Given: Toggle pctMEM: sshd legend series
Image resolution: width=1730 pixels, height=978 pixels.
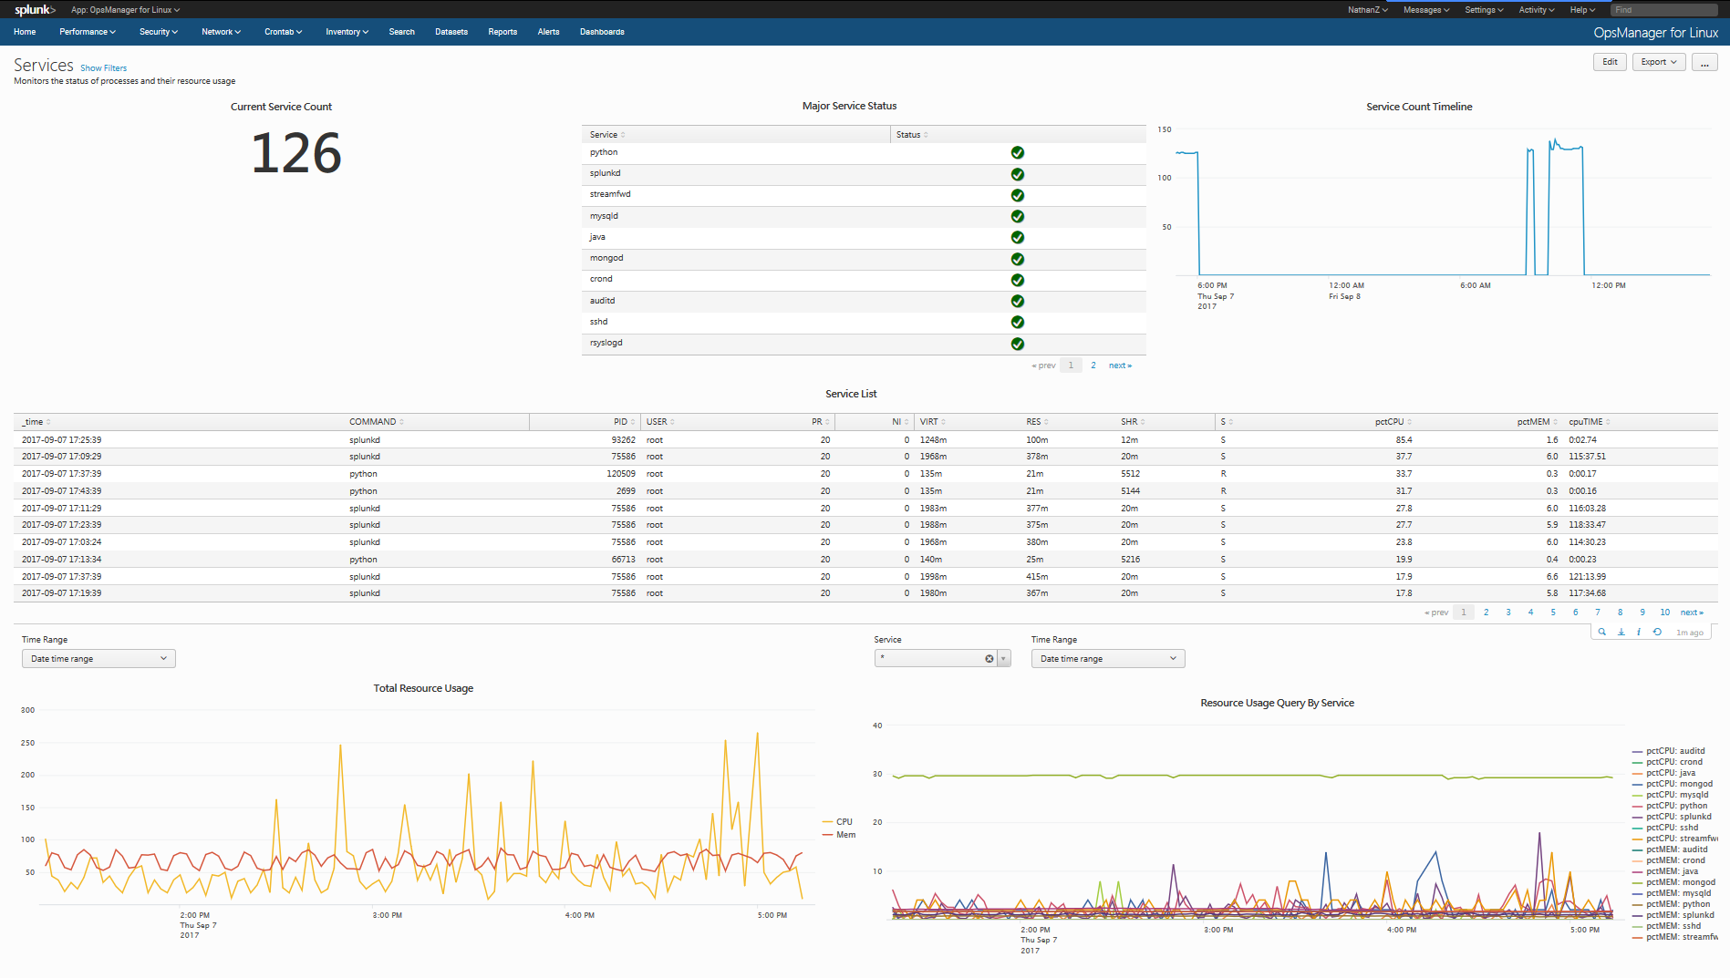Looking at the screenshot, I should point(1667,926).
